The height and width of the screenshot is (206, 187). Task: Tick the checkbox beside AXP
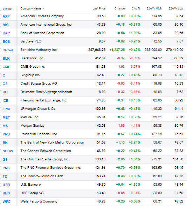(x=0, y=16)
